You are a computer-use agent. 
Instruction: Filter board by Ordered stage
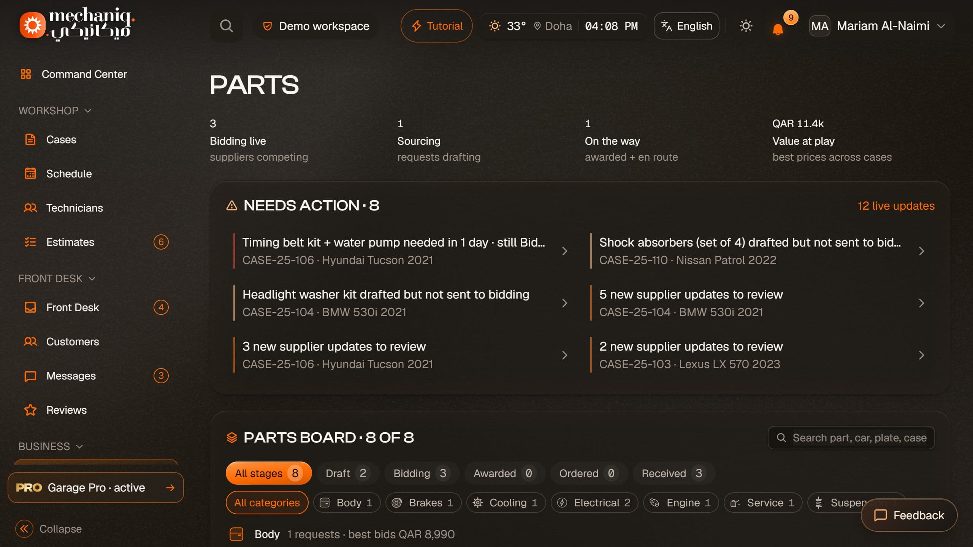[x=588, y=473]
